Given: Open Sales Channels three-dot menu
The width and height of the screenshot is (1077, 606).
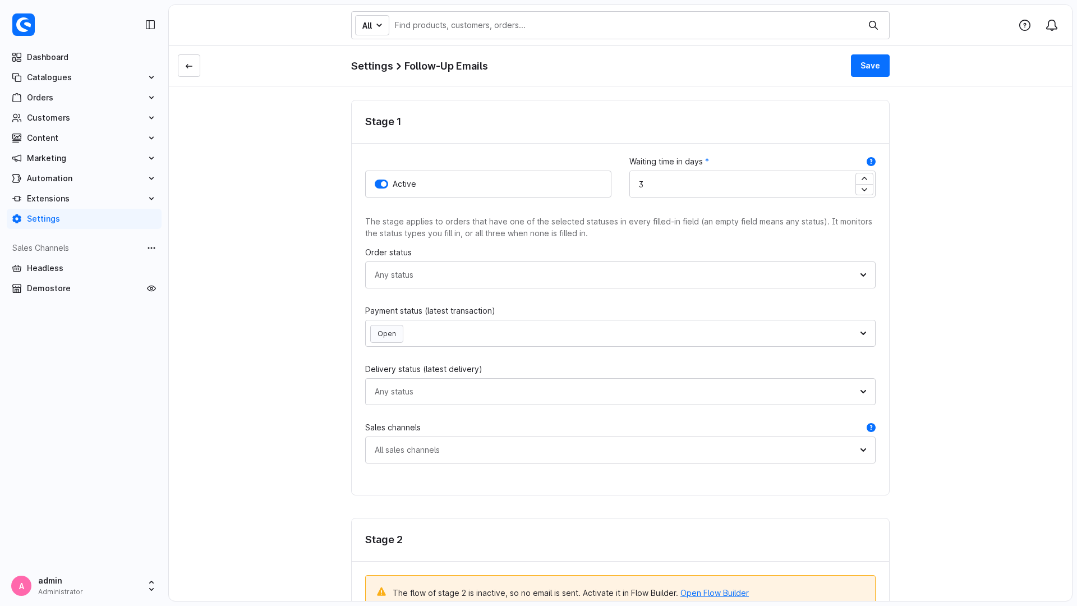Looking at the screenshot, I should (151, 248).
